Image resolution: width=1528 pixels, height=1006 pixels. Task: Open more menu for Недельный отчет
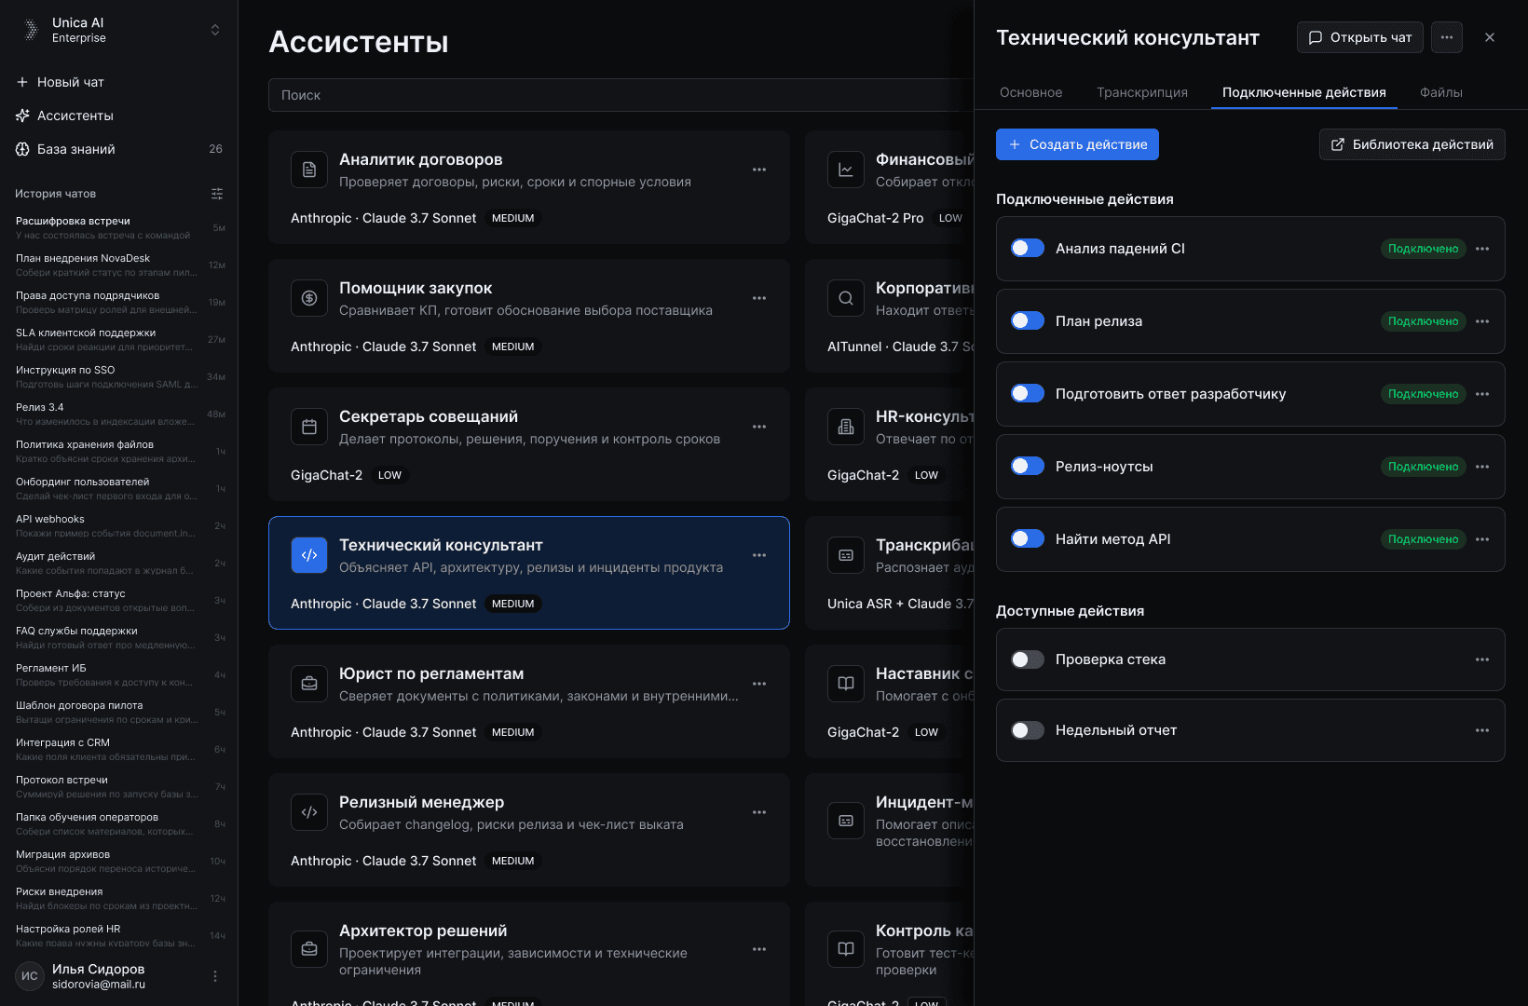(x=1482, y=730)
